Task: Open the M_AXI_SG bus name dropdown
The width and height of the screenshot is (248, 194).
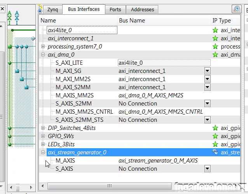Action: tap(207, 71)
